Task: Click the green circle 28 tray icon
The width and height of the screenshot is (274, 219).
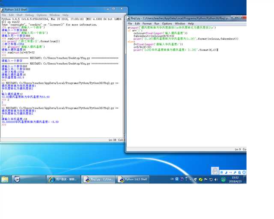Action: tap(223, 180)
